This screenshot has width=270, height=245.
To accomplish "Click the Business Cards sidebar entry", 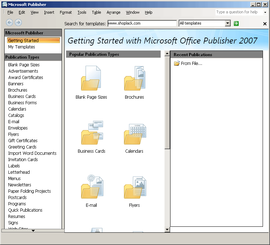I will pyautogui.click(x=22, y=96).
